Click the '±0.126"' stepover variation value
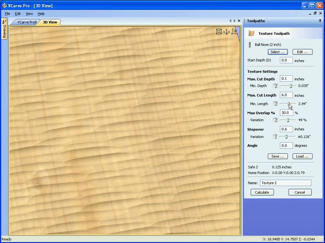 tap(304, 137)
